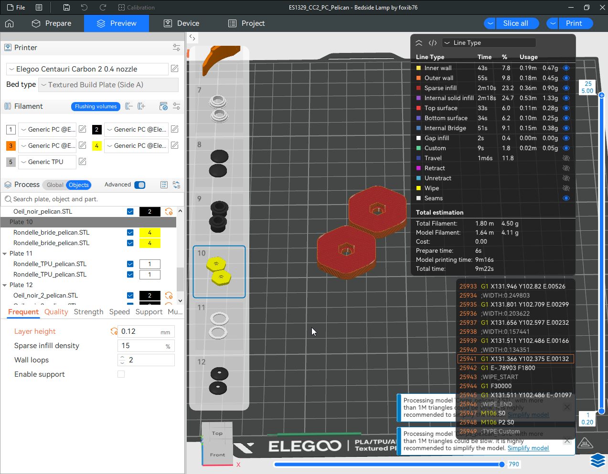Click filament 3 orange color swatch
The height and width of the screenshot is (474, 608).
[11, 146]
